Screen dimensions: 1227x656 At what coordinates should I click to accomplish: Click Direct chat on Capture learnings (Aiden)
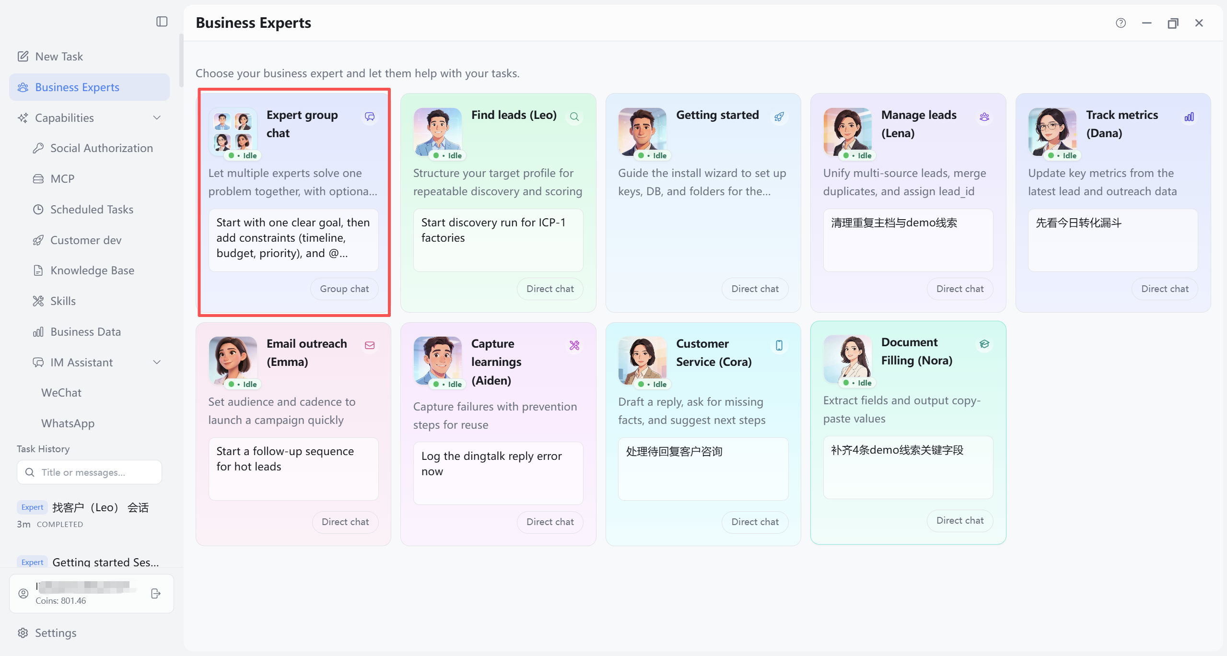click(550, 522)
